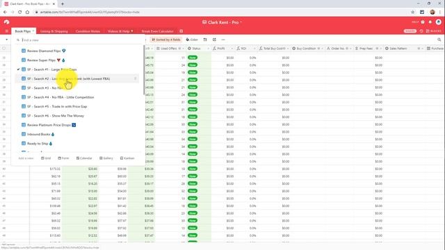The image size is (445, 250).
Task: Switch to Listing & Shipping tab
Action: coord(54,31)
